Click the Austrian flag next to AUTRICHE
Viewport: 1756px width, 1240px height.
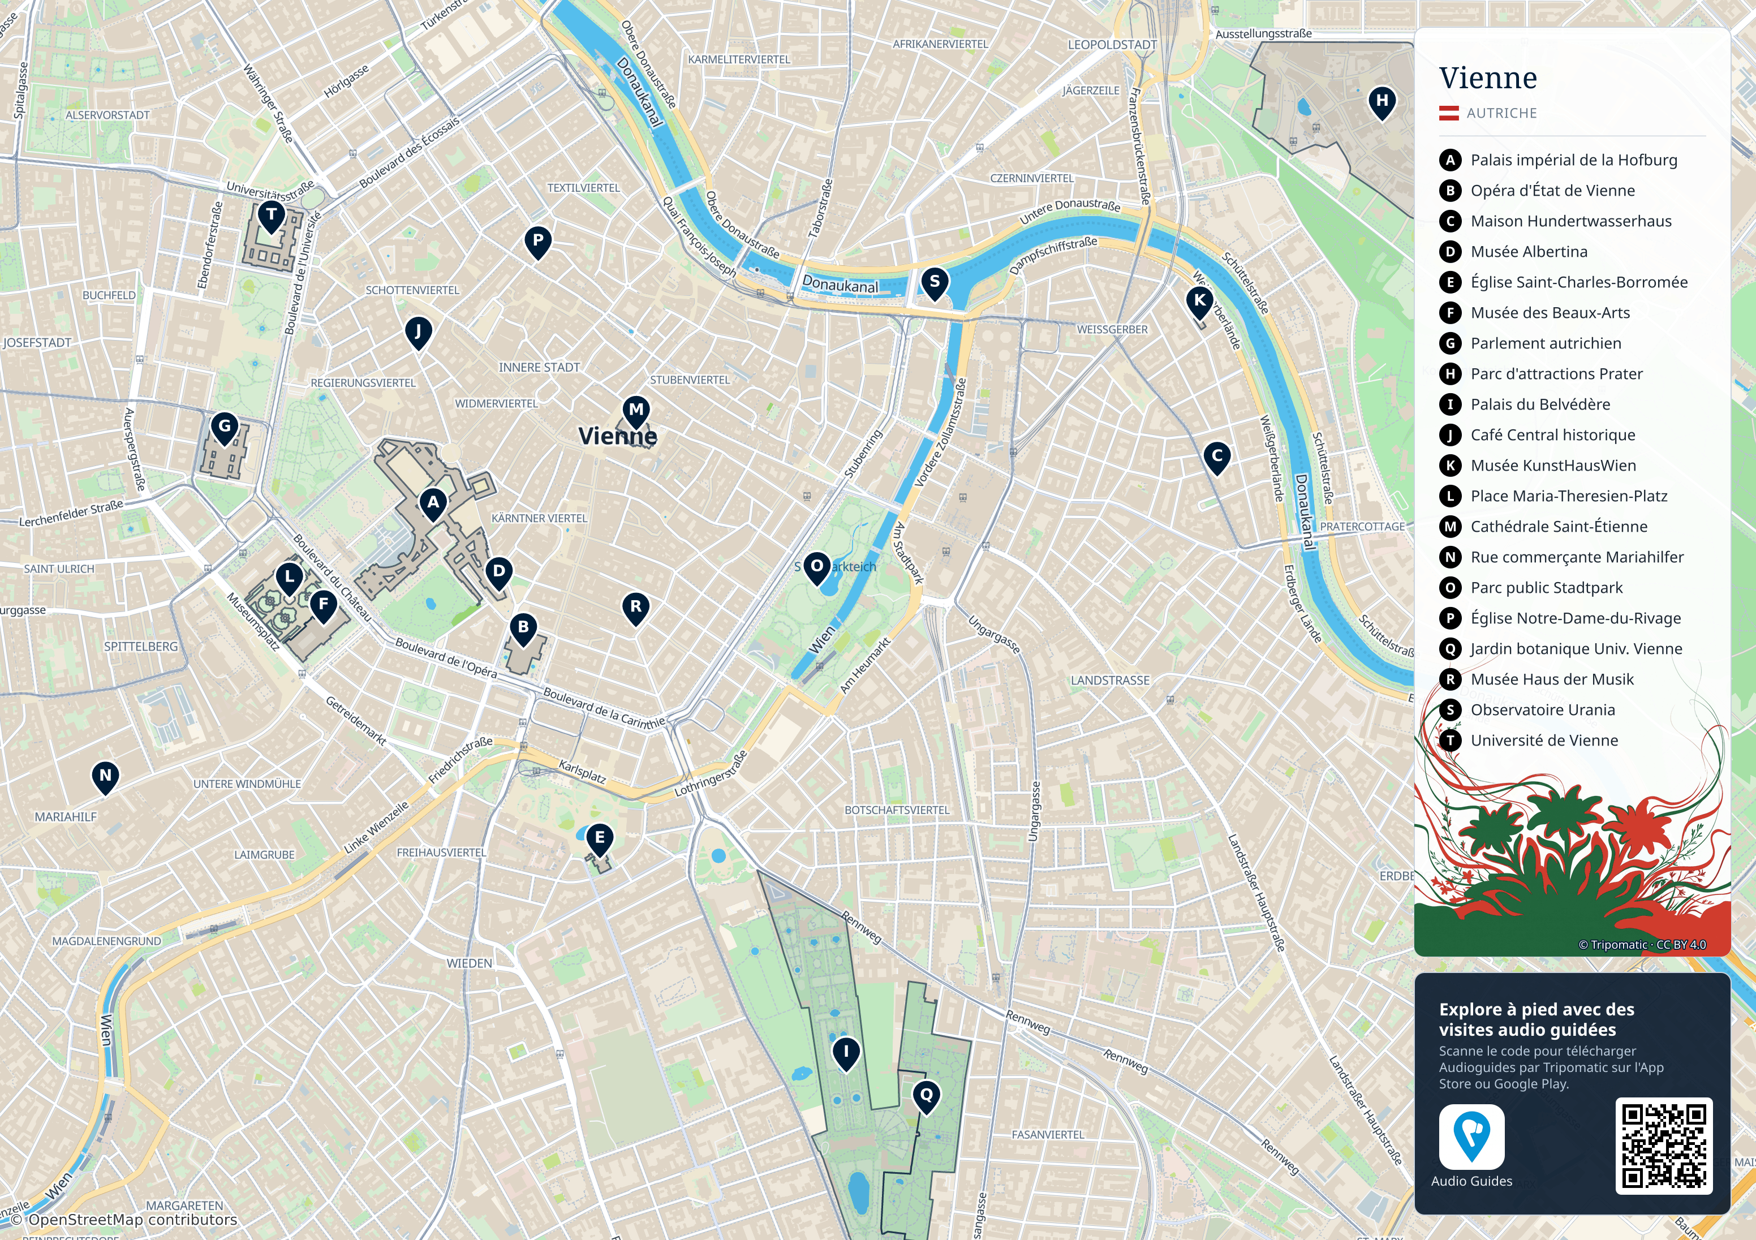pyautogui.click(x=1449, y=113)
